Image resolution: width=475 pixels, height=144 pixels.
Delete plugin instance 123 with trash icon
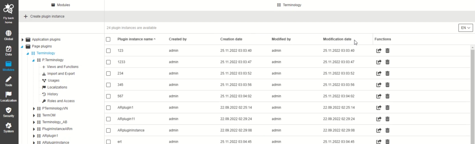click(388, 51)
